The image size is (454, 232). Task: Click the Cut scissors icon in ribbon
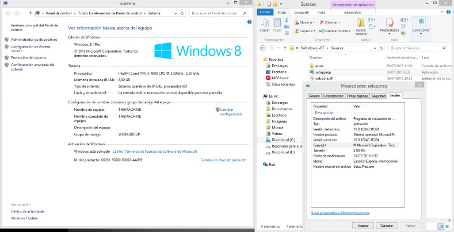click(287, 20)
